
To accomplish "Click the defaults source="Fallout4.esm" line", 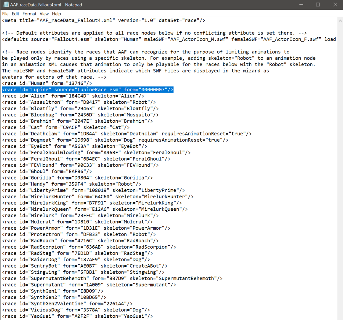I will click(169, 39).
